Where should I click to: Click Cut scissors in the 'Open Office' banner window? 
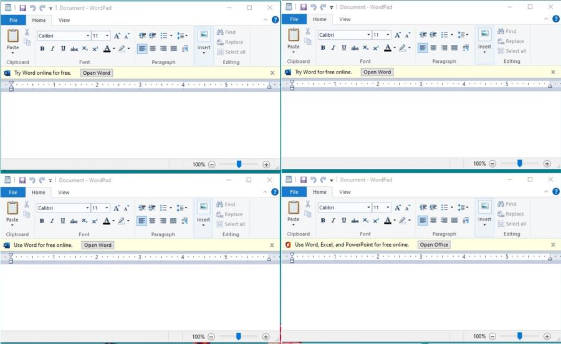pos(308,204)
